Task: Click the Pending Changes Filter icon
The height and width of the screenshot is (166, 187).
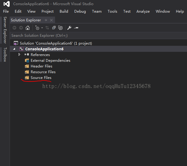Action: point(37,28)
